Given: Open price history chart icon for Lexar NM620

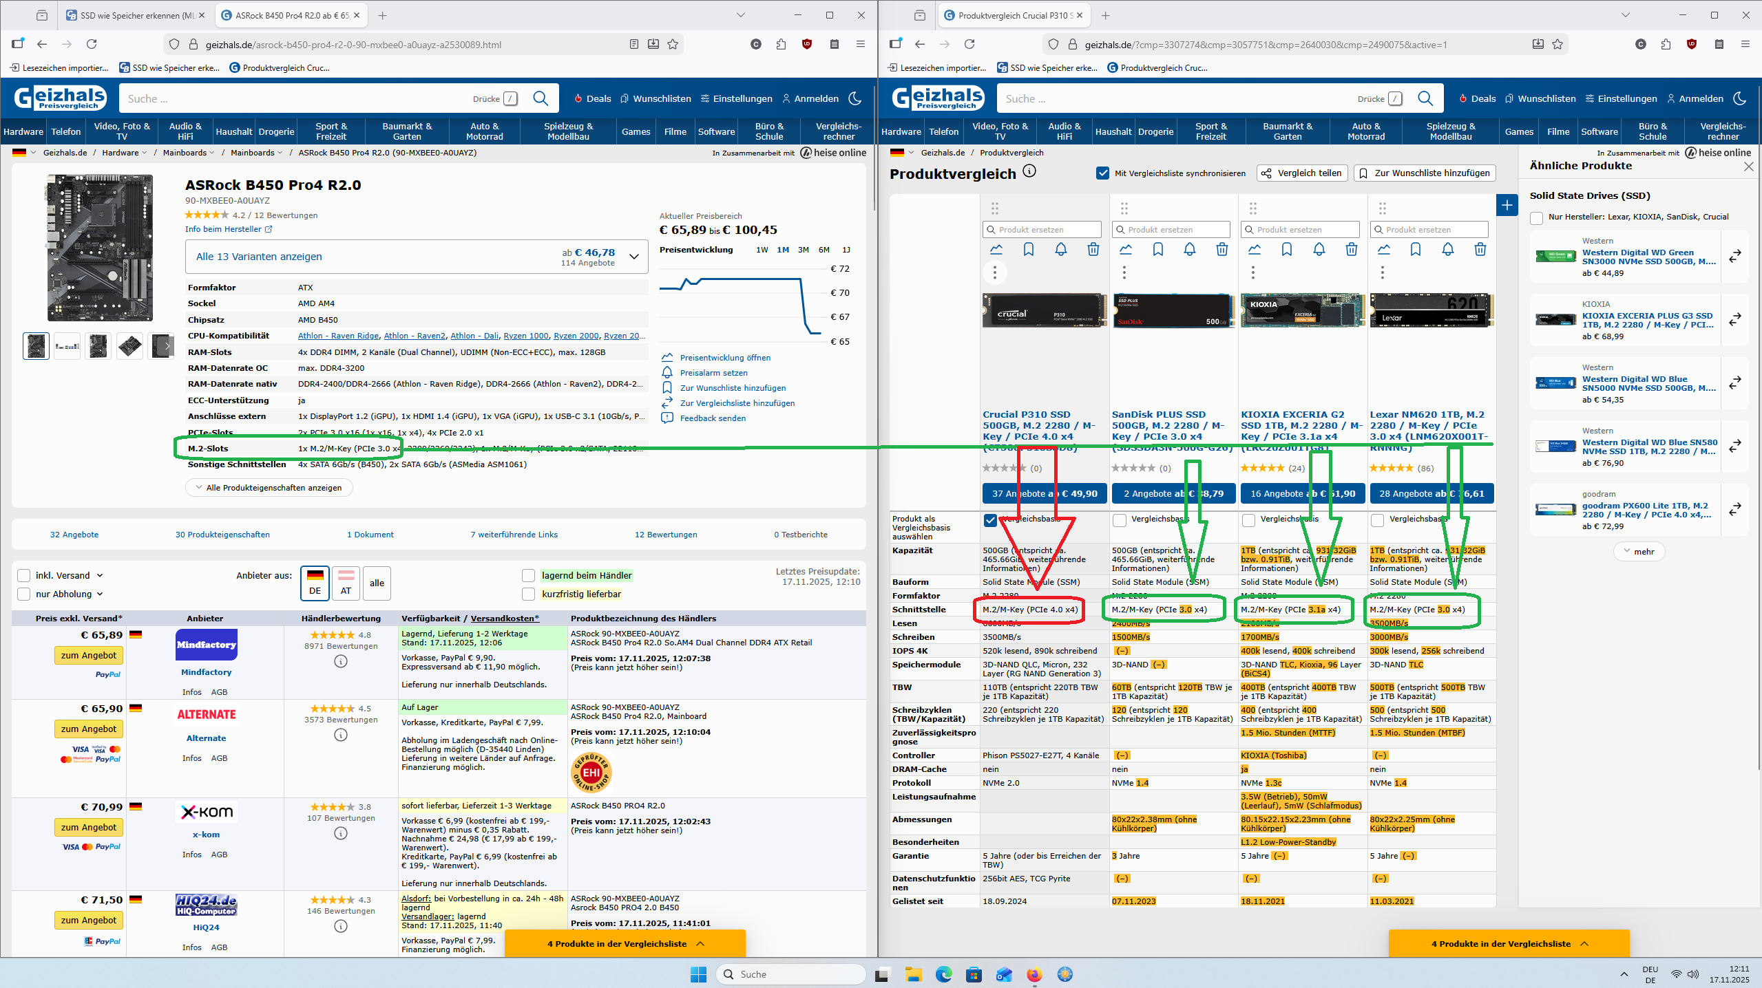Looking at the screenshot, I should [x=1383, y=250].
